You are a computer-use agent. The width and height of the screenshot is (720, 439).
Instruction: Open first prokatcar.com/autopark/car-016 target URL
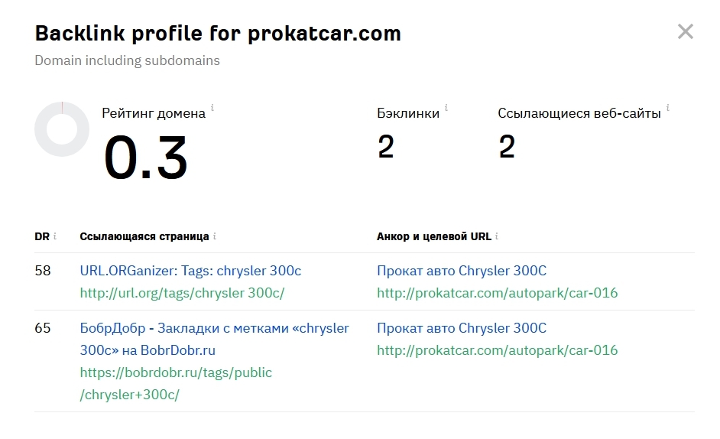[x=498, y=293]
